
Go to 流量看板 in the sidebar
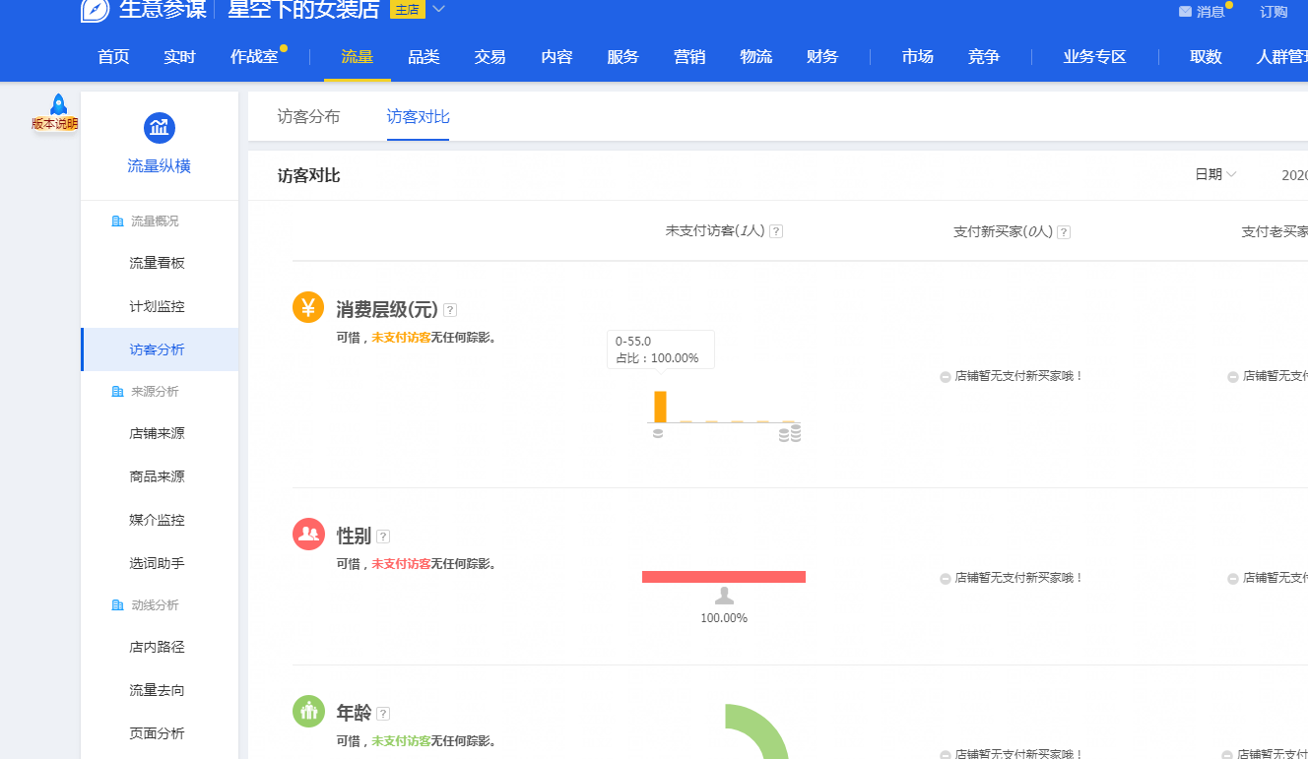coord(157,263)
